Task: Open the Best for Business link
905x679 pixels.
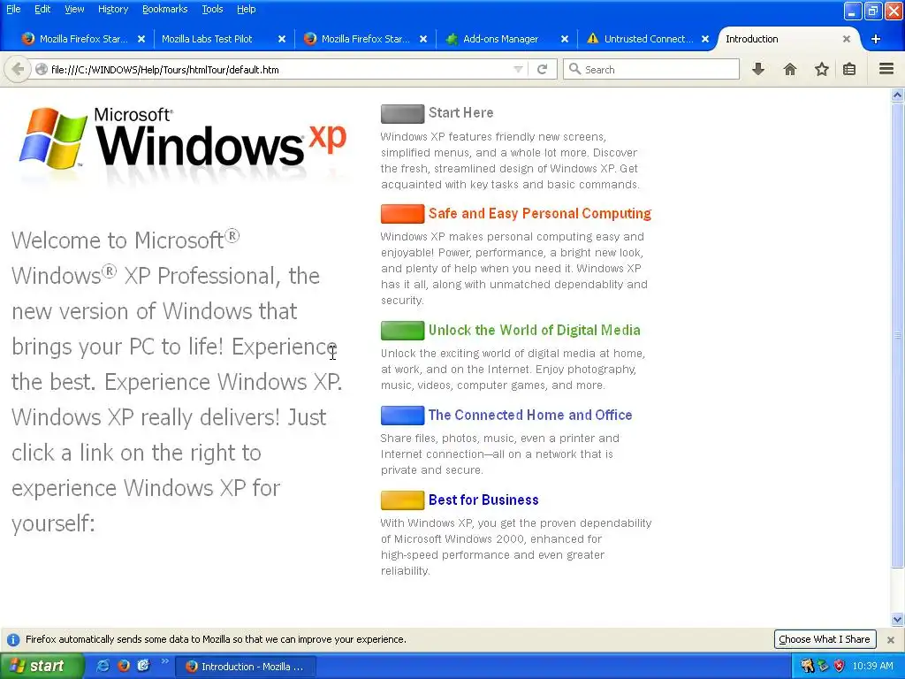Action: 483,500
